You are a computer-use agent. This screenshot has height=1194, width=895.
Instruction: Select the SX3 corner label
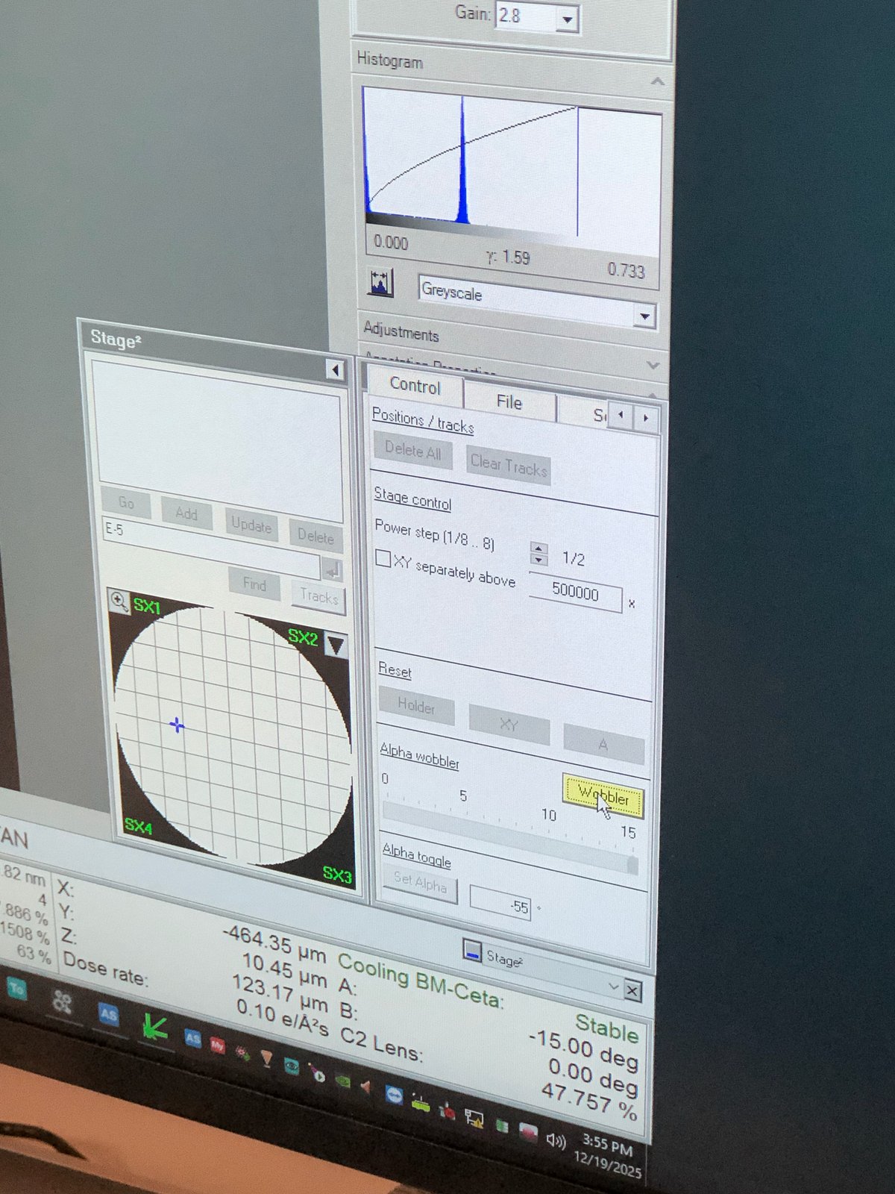(x=337, y=875)
